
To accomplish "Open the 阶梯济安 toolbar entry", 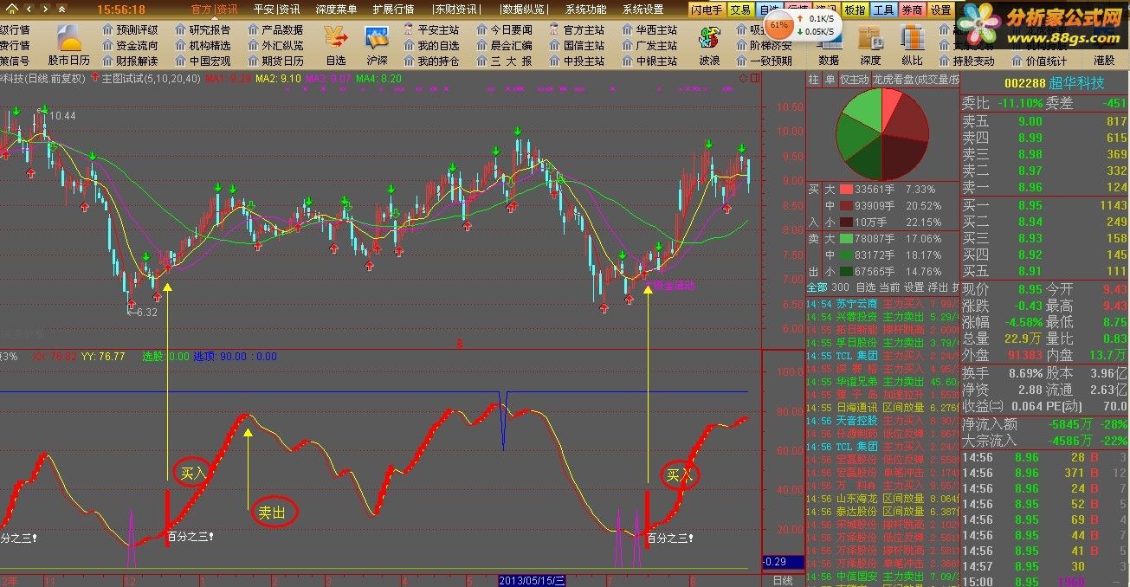I will click(765, 45).
